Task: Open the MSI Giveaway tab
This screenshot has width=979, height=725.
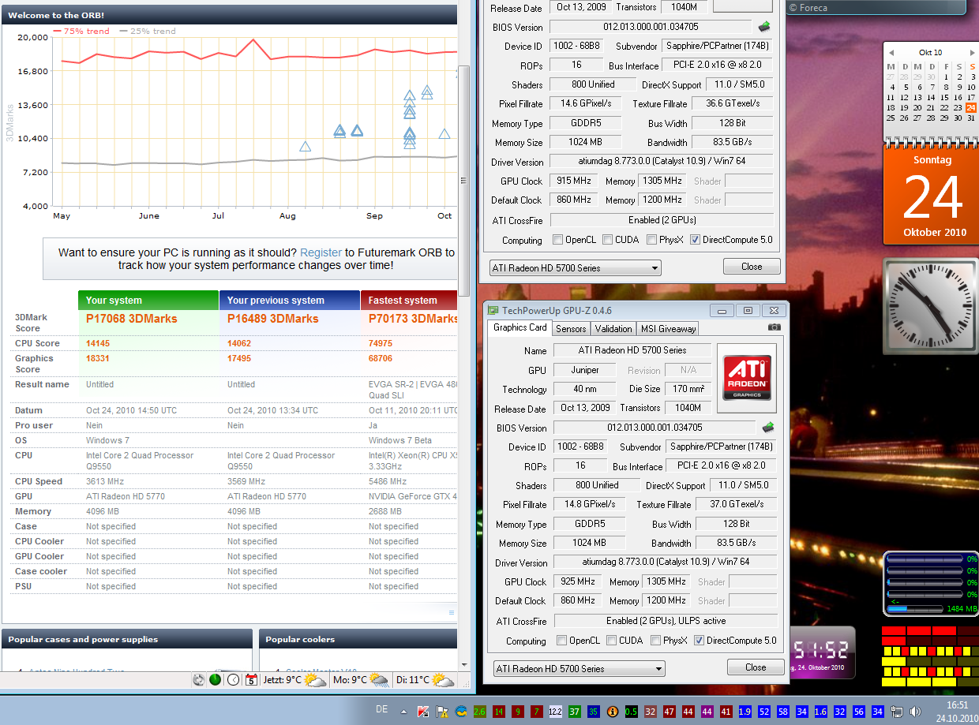Action: (x=668, y=328)
